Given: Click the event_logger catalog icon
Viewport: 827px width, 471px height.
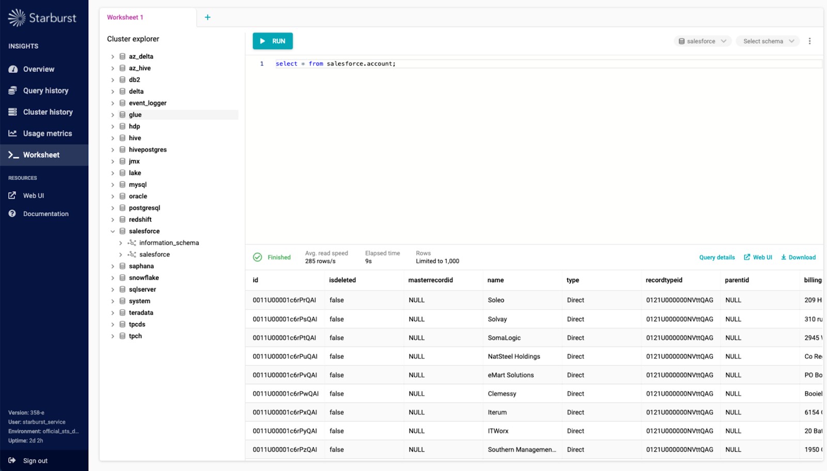Looking at the screenshot, I should point(122,103).
